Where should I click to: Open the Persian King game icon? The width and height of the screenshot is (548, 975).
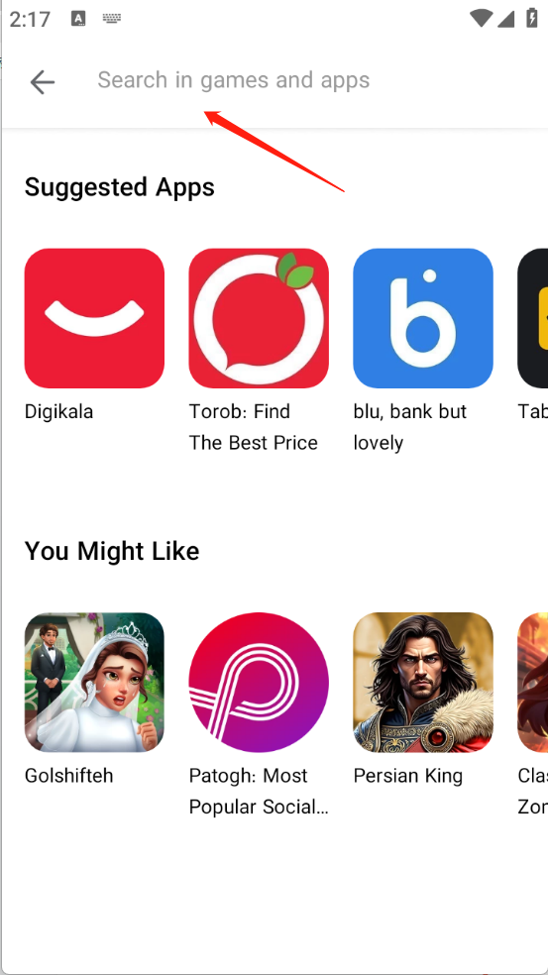423,682
